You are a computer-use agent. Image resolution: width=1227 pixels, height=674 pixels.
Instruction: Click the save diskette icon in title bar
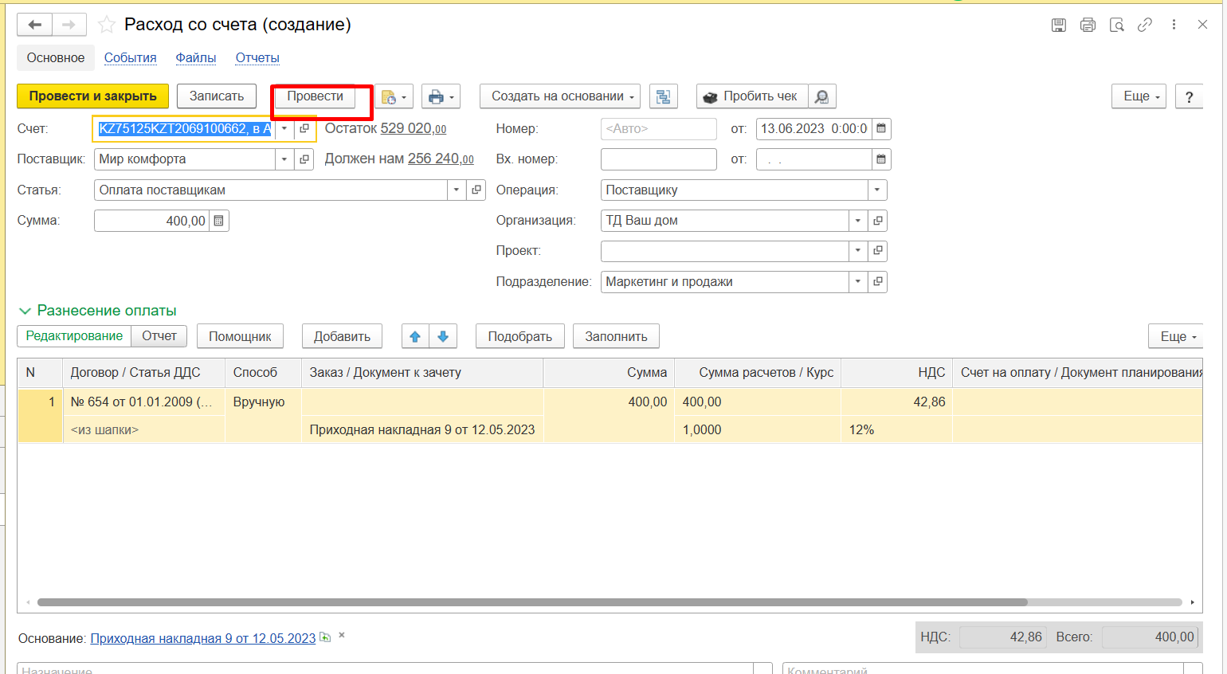1058,25
